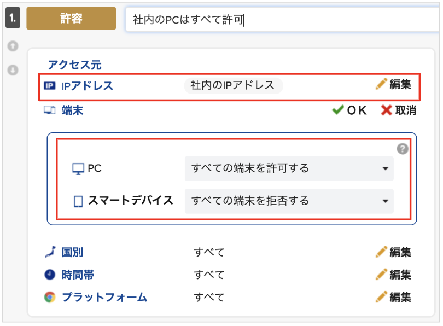443x326 pixels.
Task: Cancel terminal edit with 取消
Action: click(398, 110)
